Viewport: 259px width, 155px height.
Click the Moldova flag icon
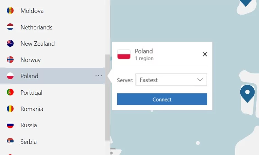(x=10, y=10)
